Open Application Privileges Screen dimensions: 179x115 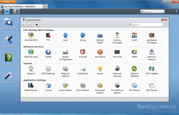[152, 35]
